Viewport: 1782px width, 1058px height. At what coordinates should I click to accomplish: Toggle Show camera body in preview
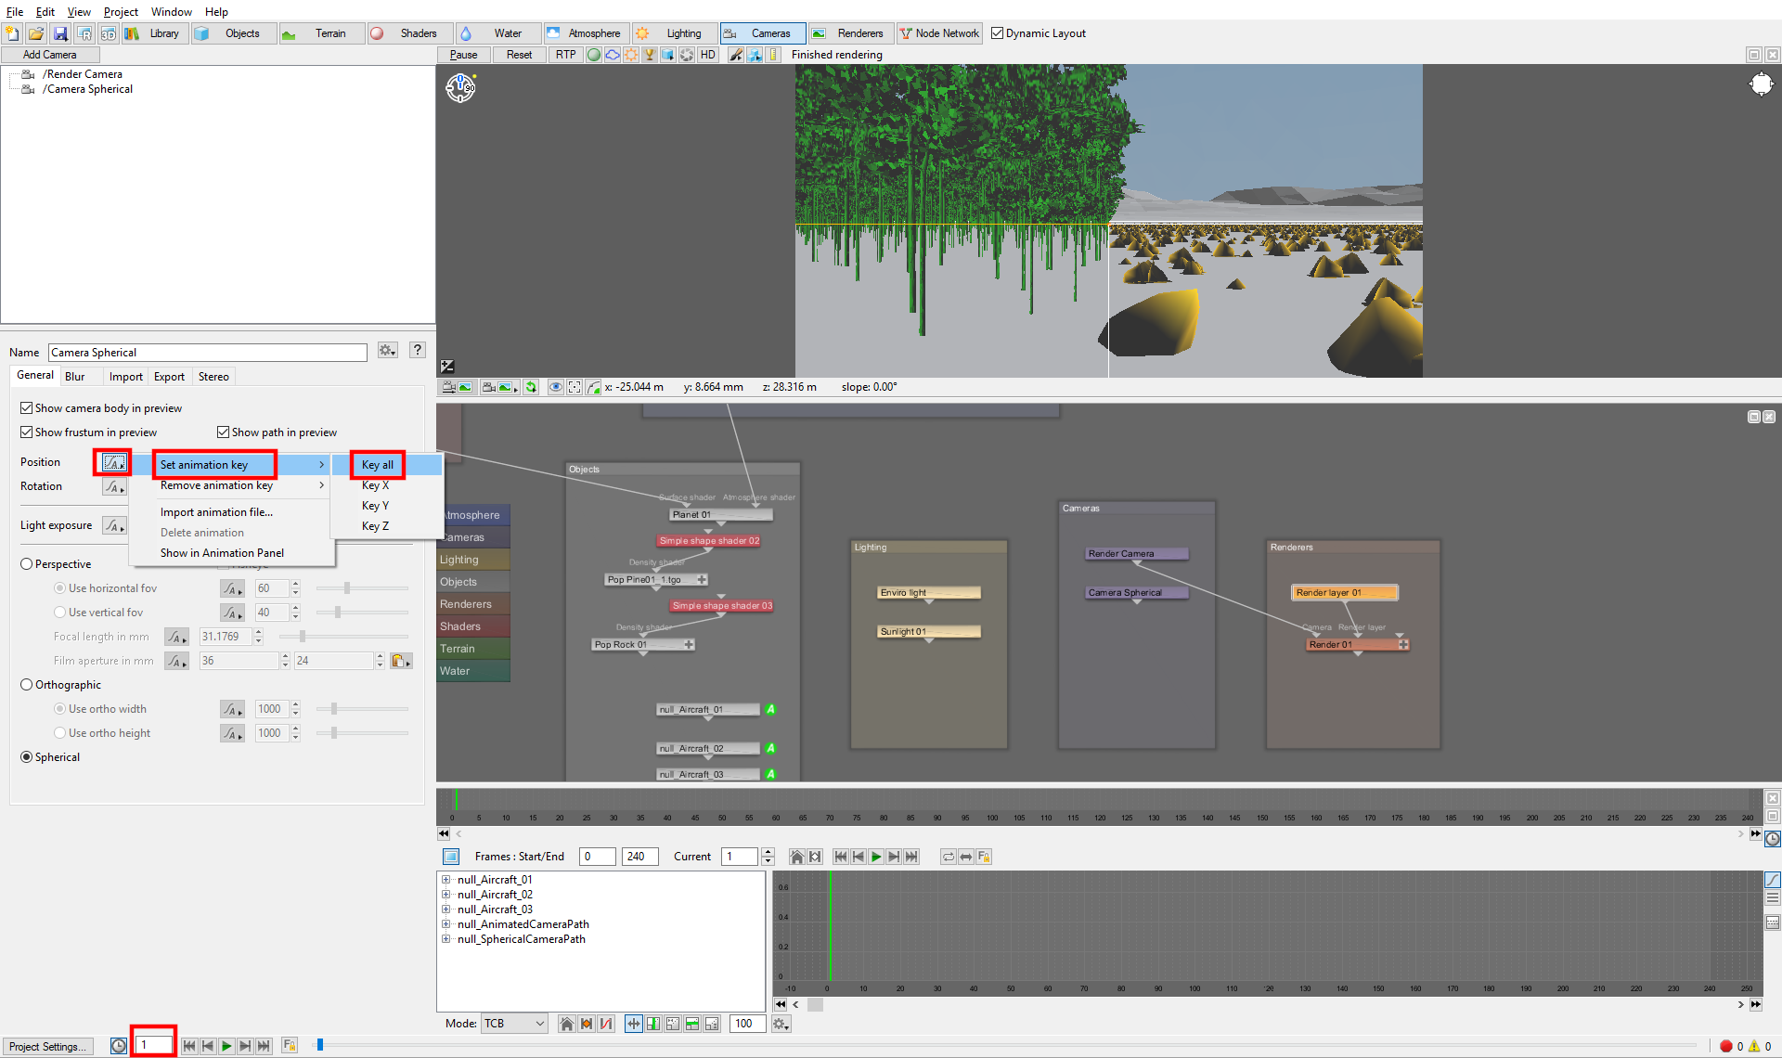pyautogui.click(x=27, y=408)
